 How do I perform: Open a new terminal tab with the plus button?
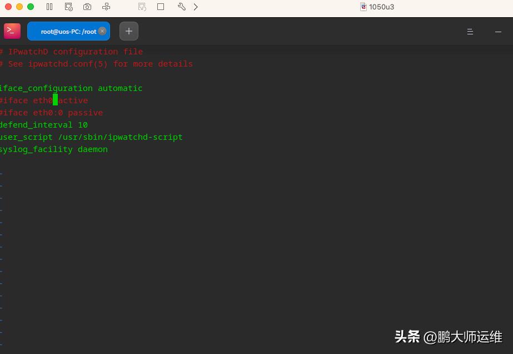[x=128, y=31]
